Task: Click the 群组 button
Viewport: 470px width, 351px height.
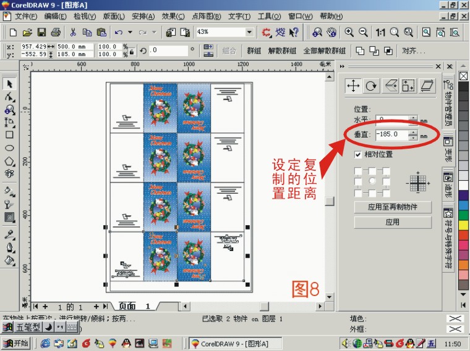Action: tap(254, 51)
